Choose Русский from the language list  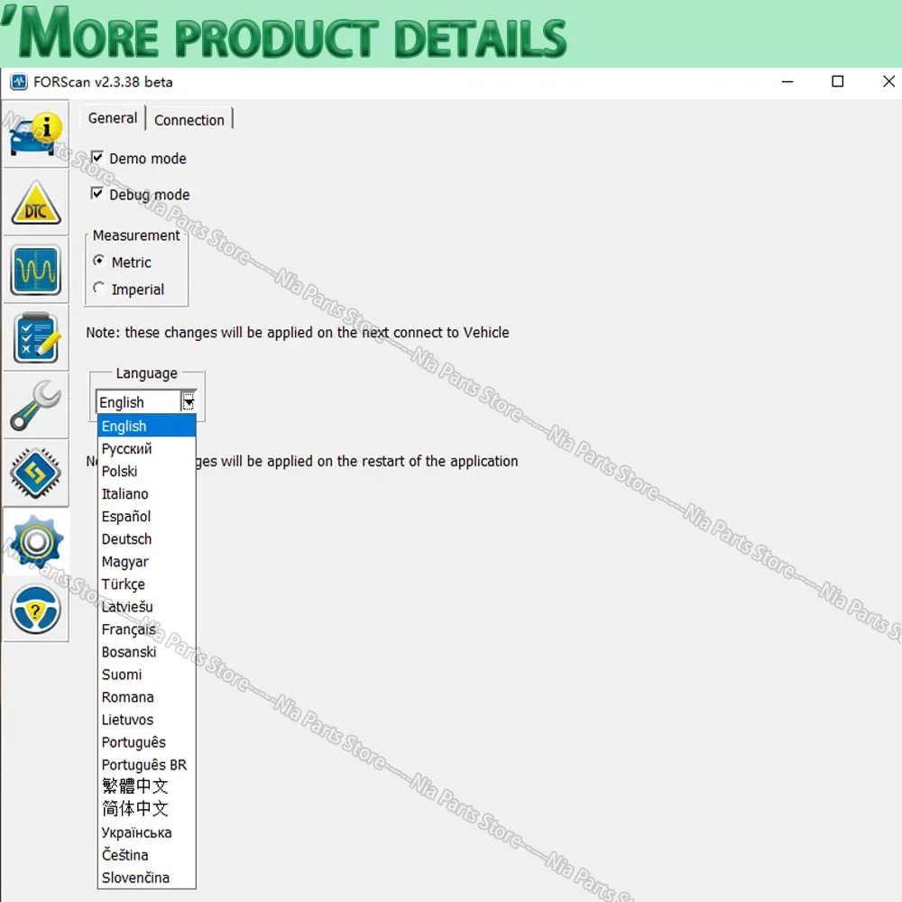click(x=147, y=448)
